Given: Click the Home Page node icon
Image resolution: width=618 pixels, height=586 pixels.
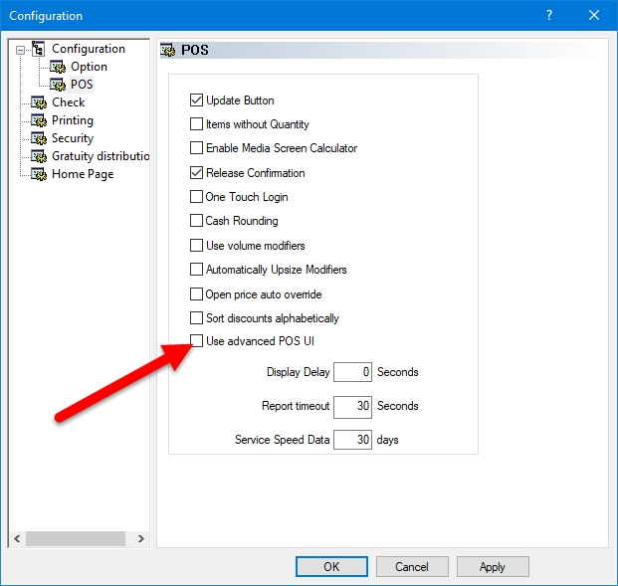Looking at the screenshot, I should [39, 174].
